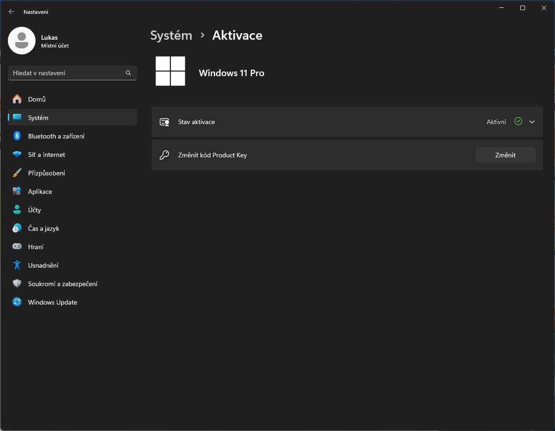This screenshot has width=555, height=431.
Task: Click the Domů house icon
Action: pyautogui.click(x=17, y=99)
